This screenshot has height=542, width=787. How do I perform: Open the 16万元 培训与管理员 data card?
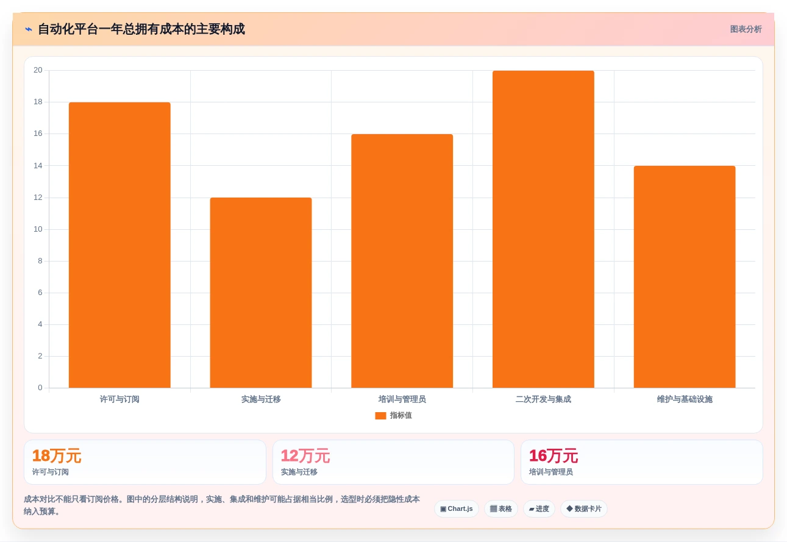642,462
